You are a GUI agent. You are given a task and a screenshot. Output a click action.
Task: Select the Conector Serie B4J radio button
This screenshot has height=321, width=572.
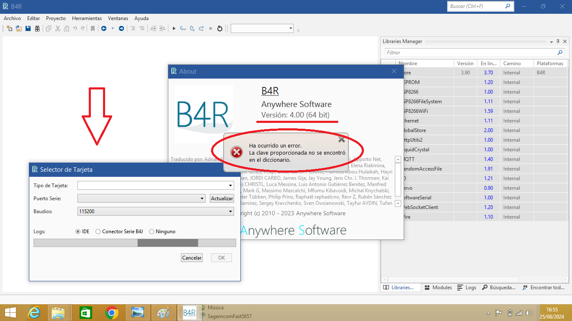pyautogui.click(x=98, y=232)
